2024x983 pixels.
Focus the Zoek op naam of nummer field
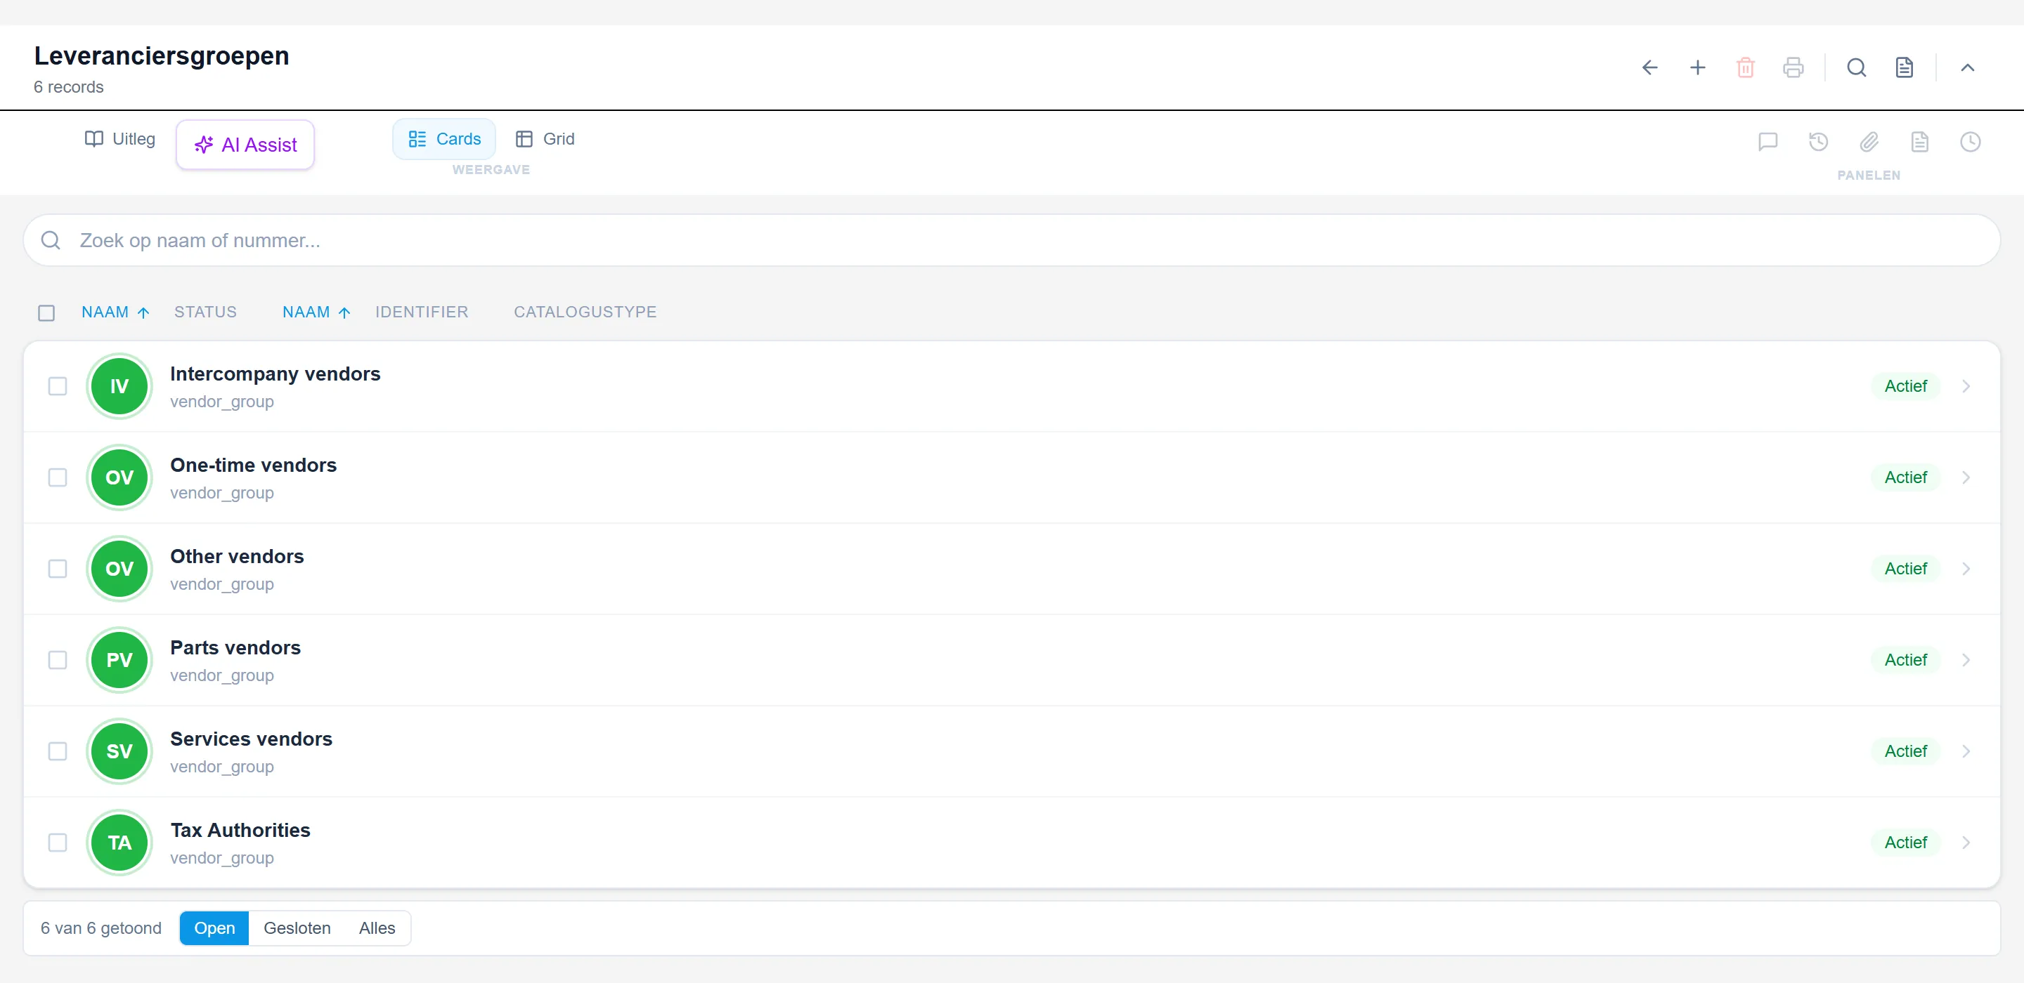coord(1011,240)
